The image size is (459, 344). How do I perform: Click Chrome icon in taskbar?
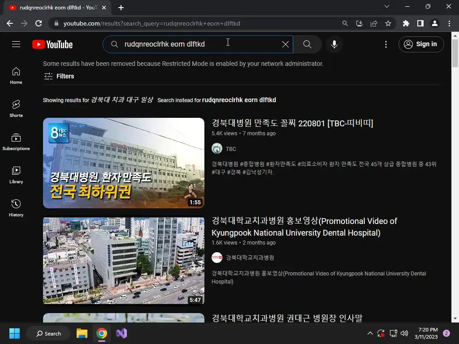click(102, 333)
